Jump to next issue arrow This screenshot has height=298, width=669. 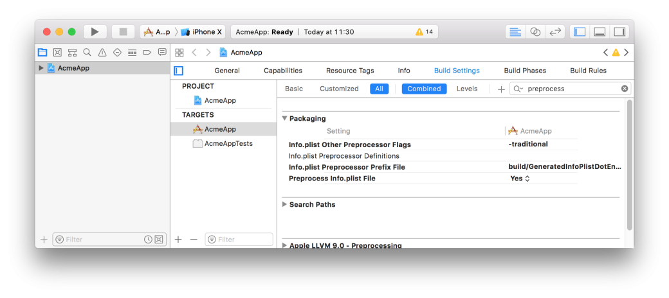pos(627,53)
